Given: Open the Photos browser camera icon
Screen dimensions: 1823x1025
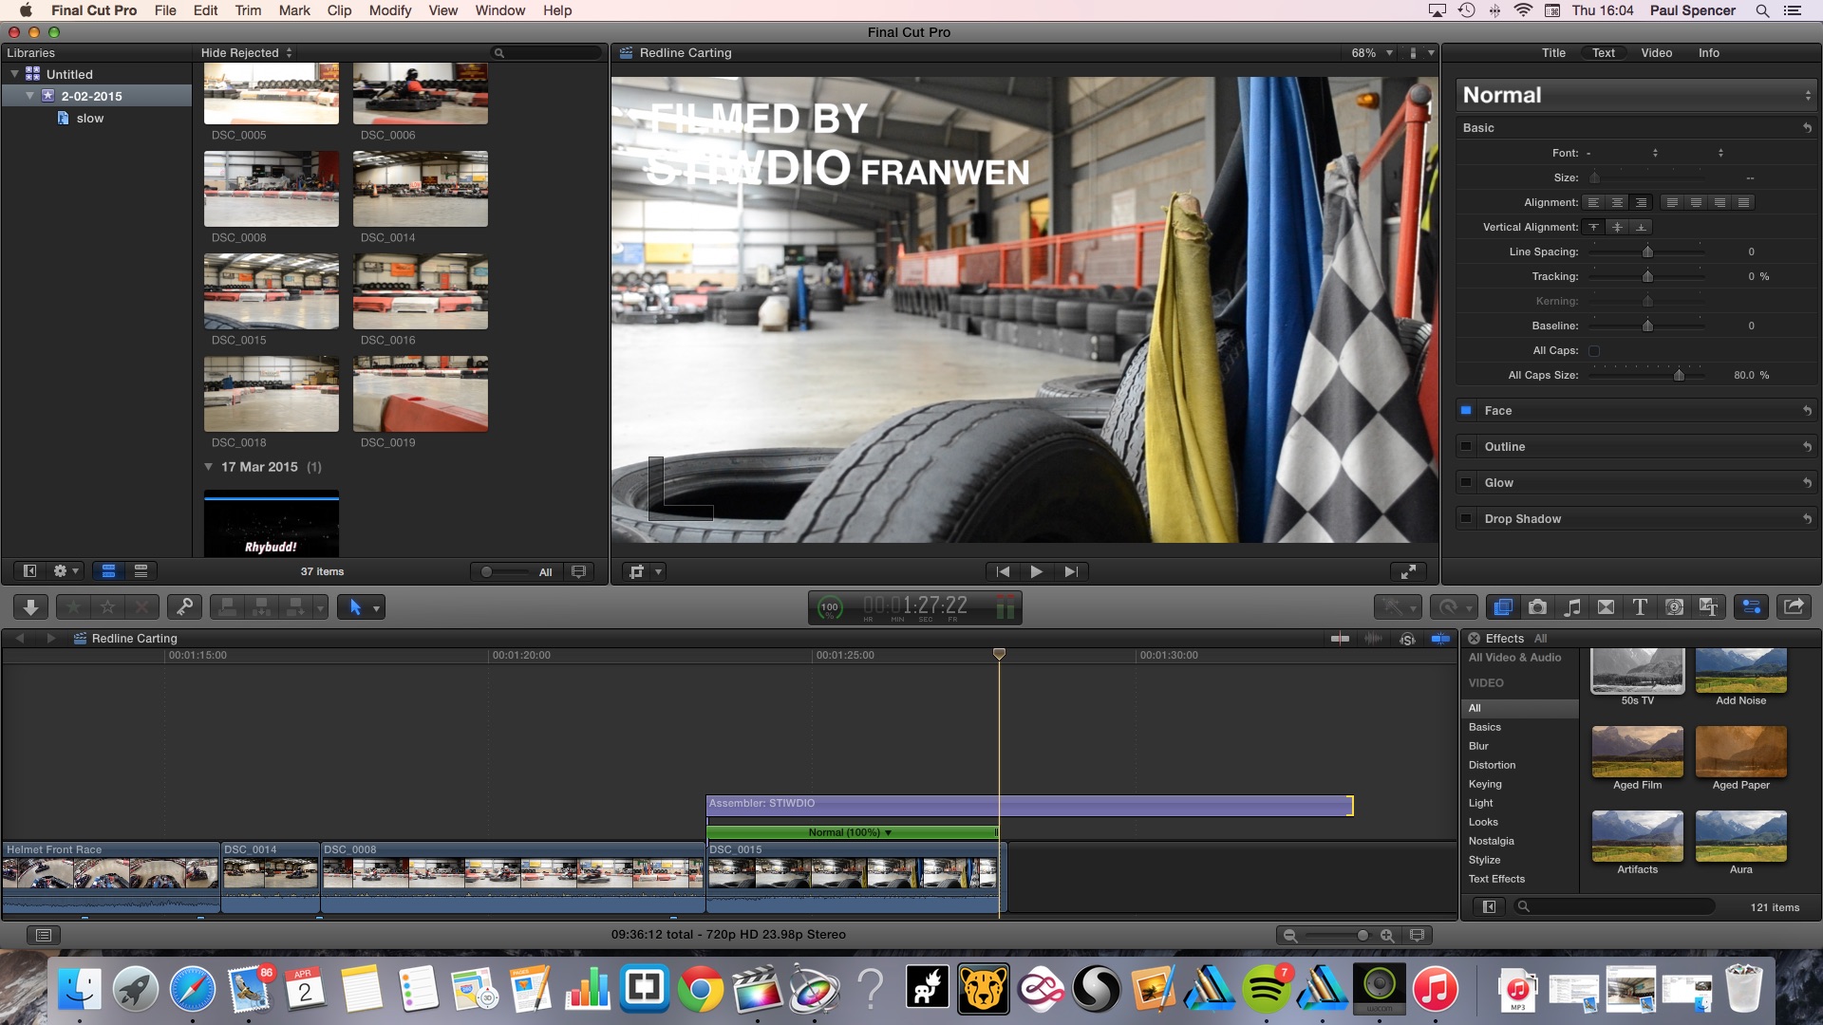Looking at the screenshot, I should point(1537,607).
